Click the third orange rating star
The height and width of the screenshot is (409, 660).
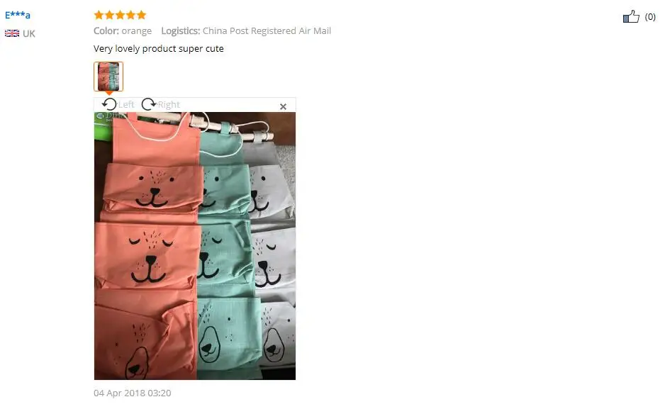tap(120, 15)
